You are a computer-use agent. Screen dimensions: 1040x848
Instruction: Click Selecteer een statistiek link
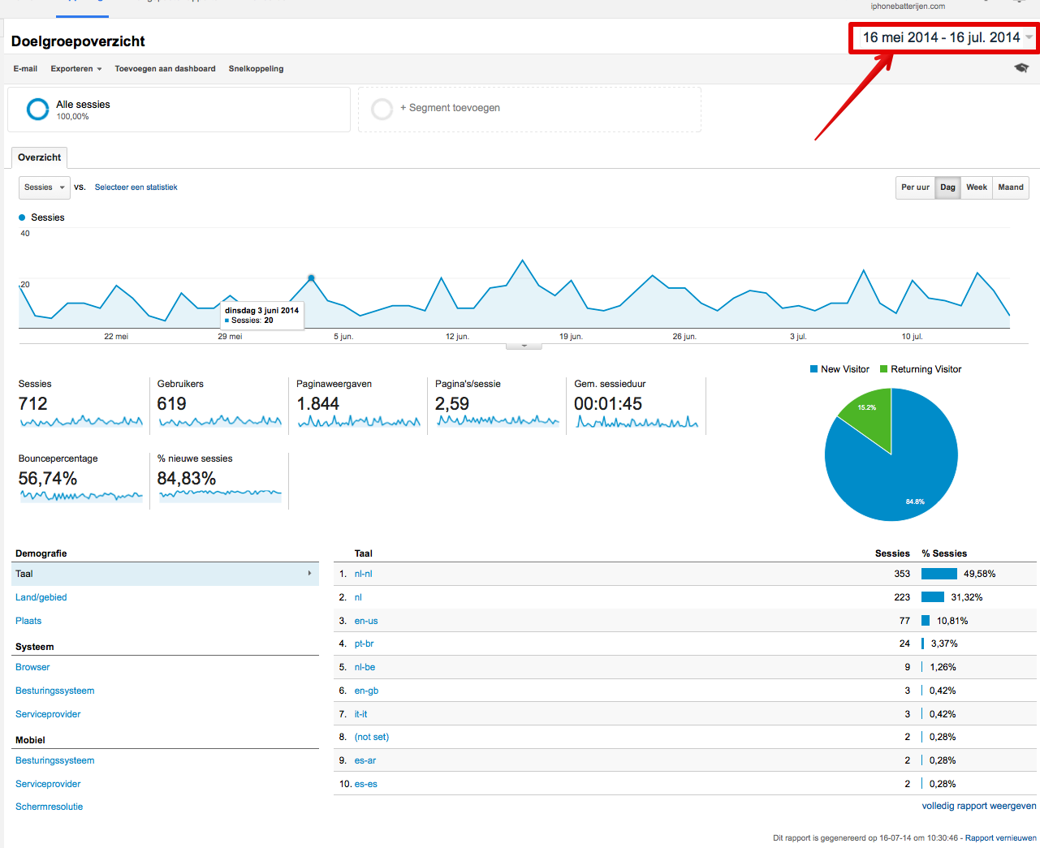pyautogui.click(x=136, y=187)
